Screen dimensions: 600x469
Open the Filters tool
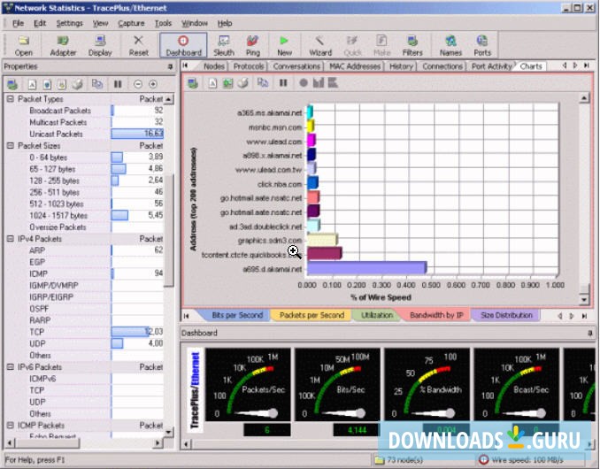click(x=412, y=45)
